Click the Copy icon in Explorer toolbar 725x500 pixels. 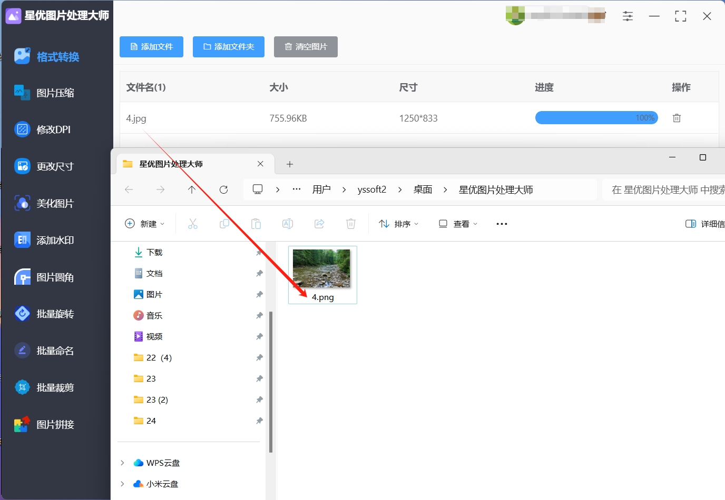click(224, 224)
